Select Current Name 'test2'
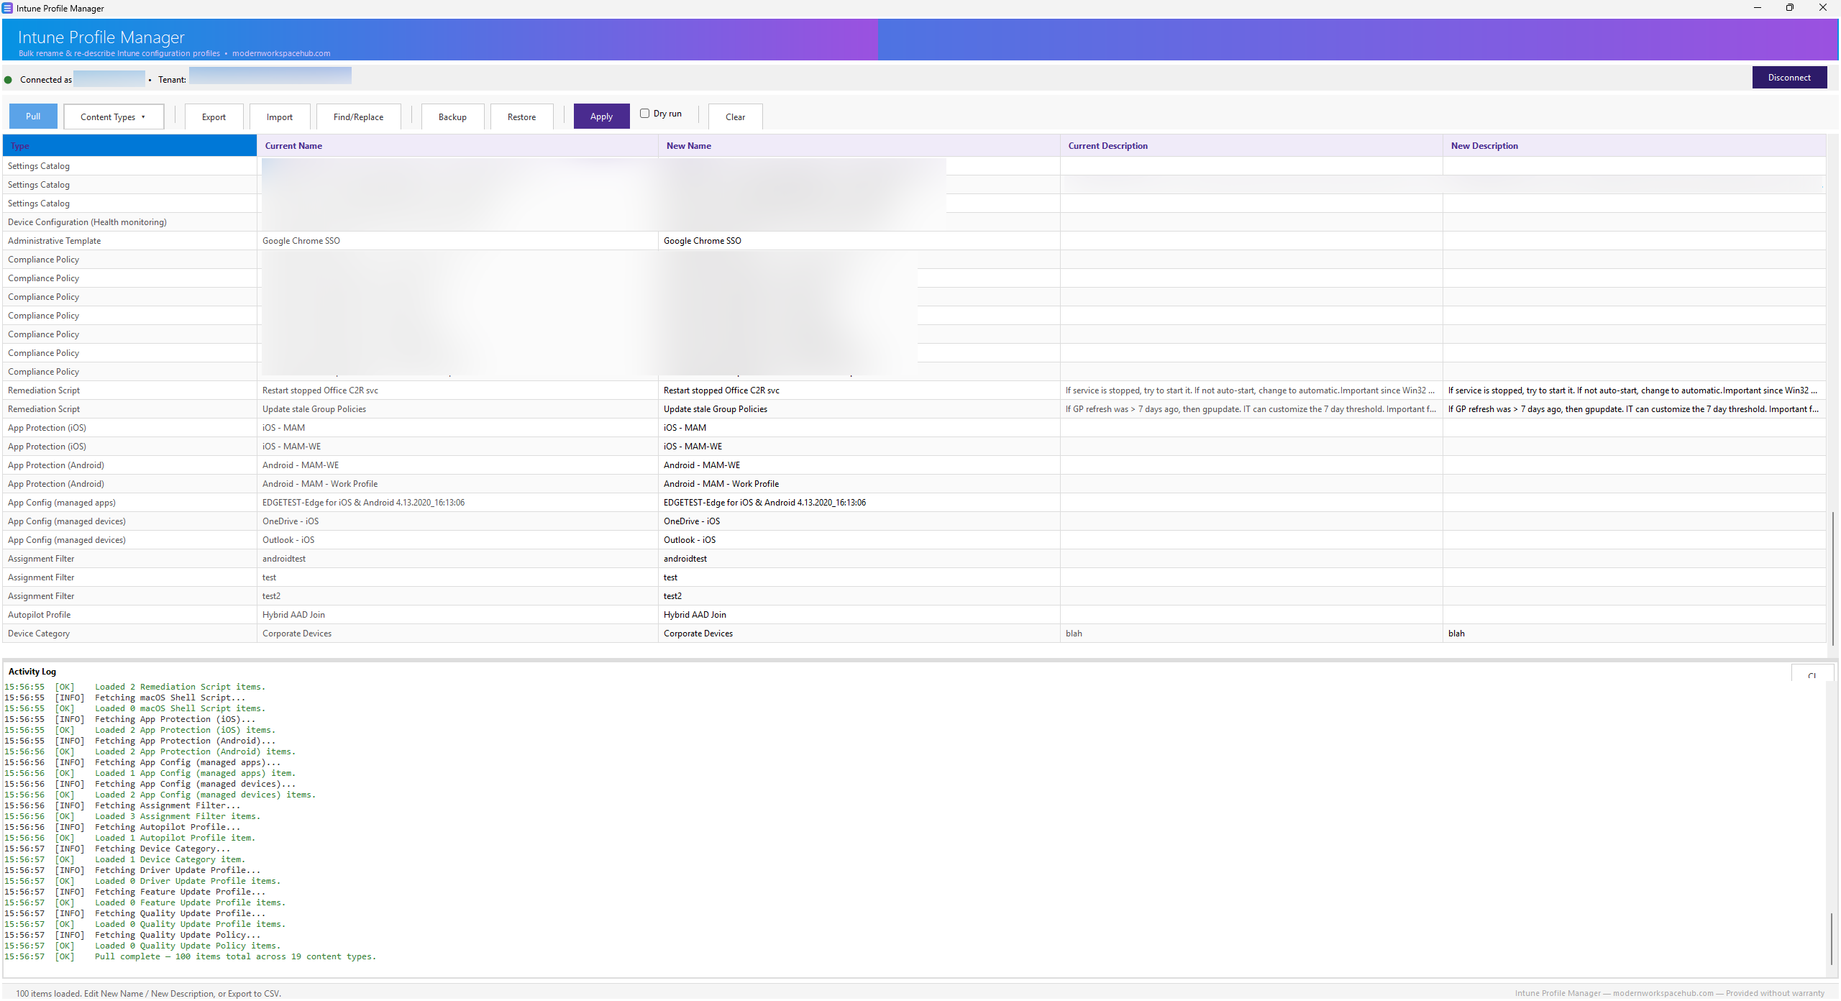 pos(457,596)
